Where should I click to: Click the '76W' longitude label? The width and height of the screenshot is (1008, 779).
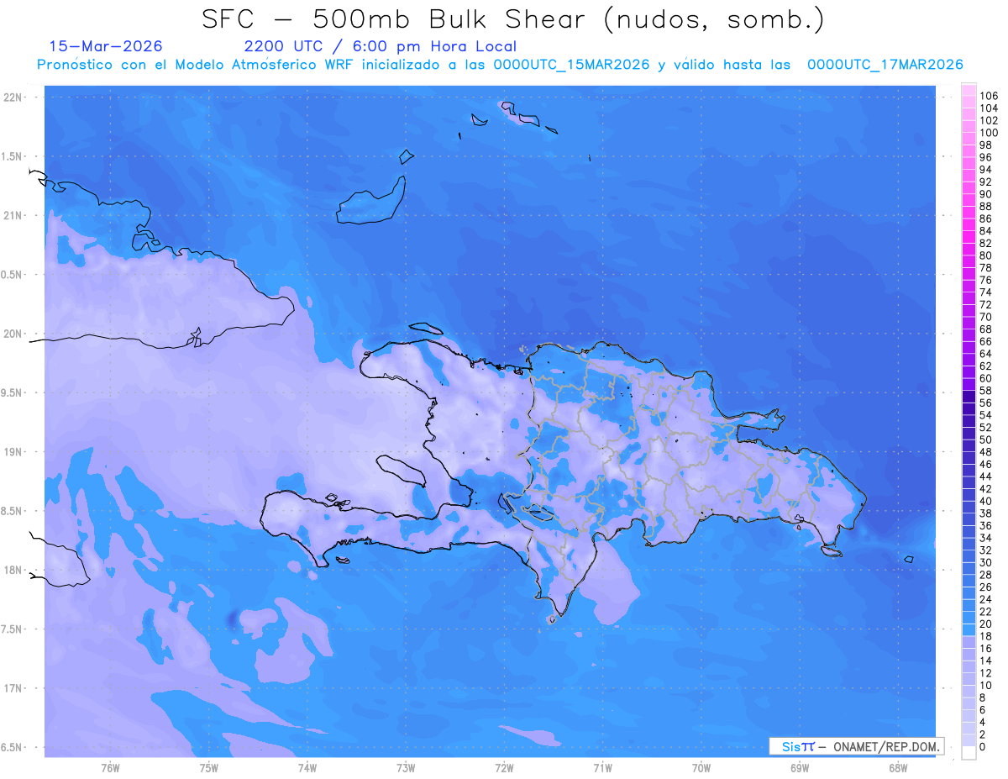[x=110, y=768]
